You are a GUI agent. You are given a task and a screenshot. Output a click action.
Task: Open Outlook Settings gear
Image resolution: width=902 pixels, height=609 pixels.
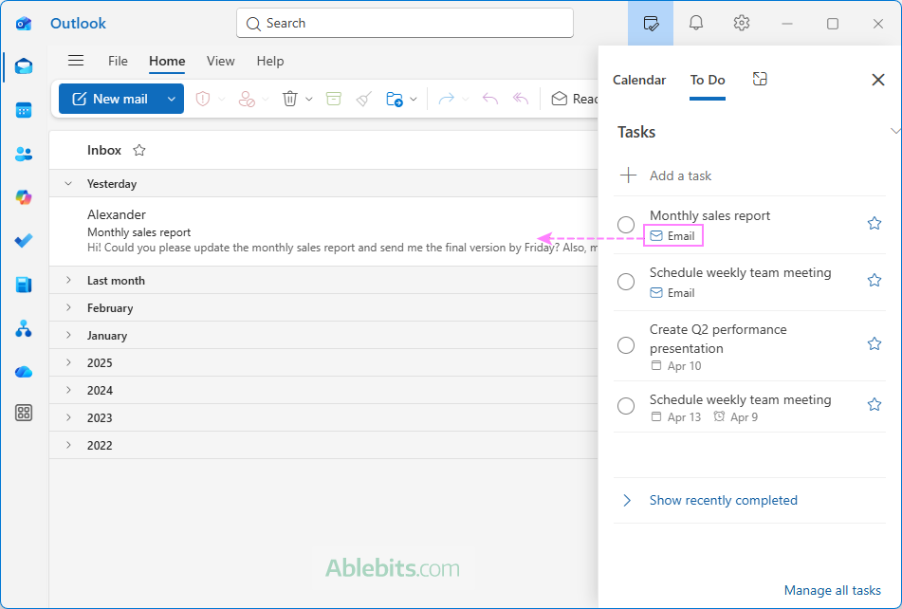(x=741, y=23)
